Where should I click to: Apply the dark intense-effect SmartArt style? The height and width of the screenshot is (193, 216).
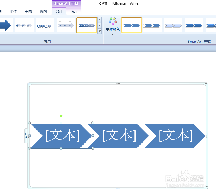point(194,25)
